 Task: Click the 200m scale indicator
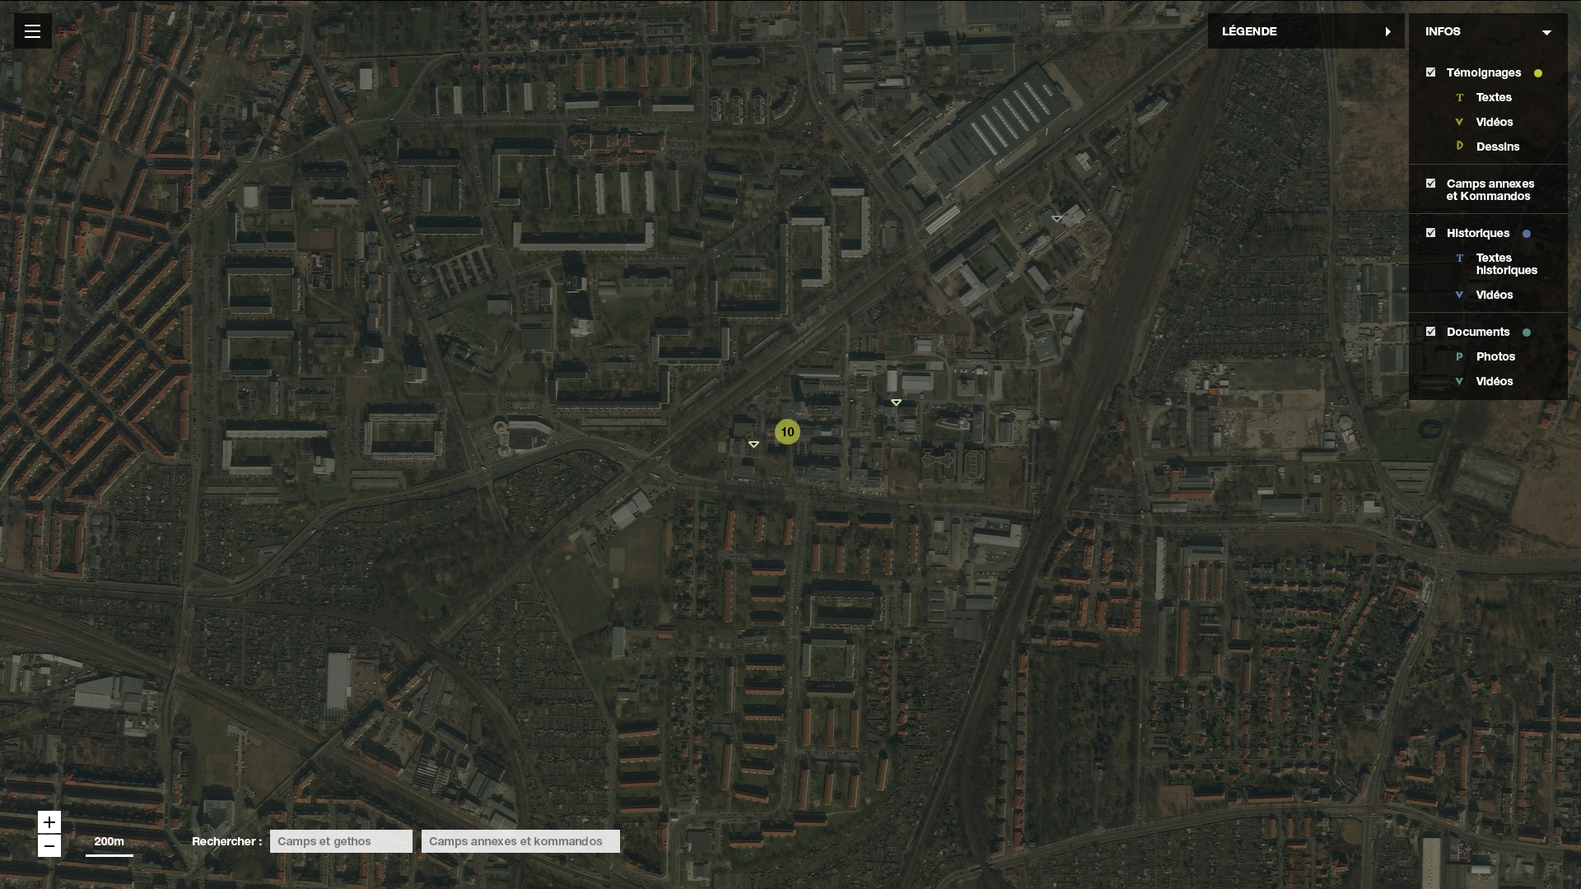(x=110, y=845)
